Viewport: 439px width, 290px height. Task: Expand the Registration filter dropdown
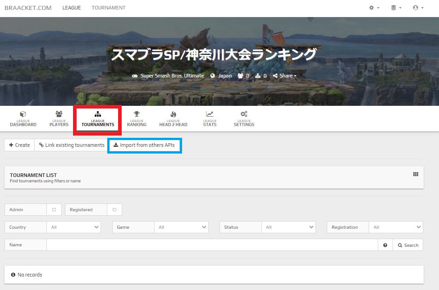coord(396,227)
